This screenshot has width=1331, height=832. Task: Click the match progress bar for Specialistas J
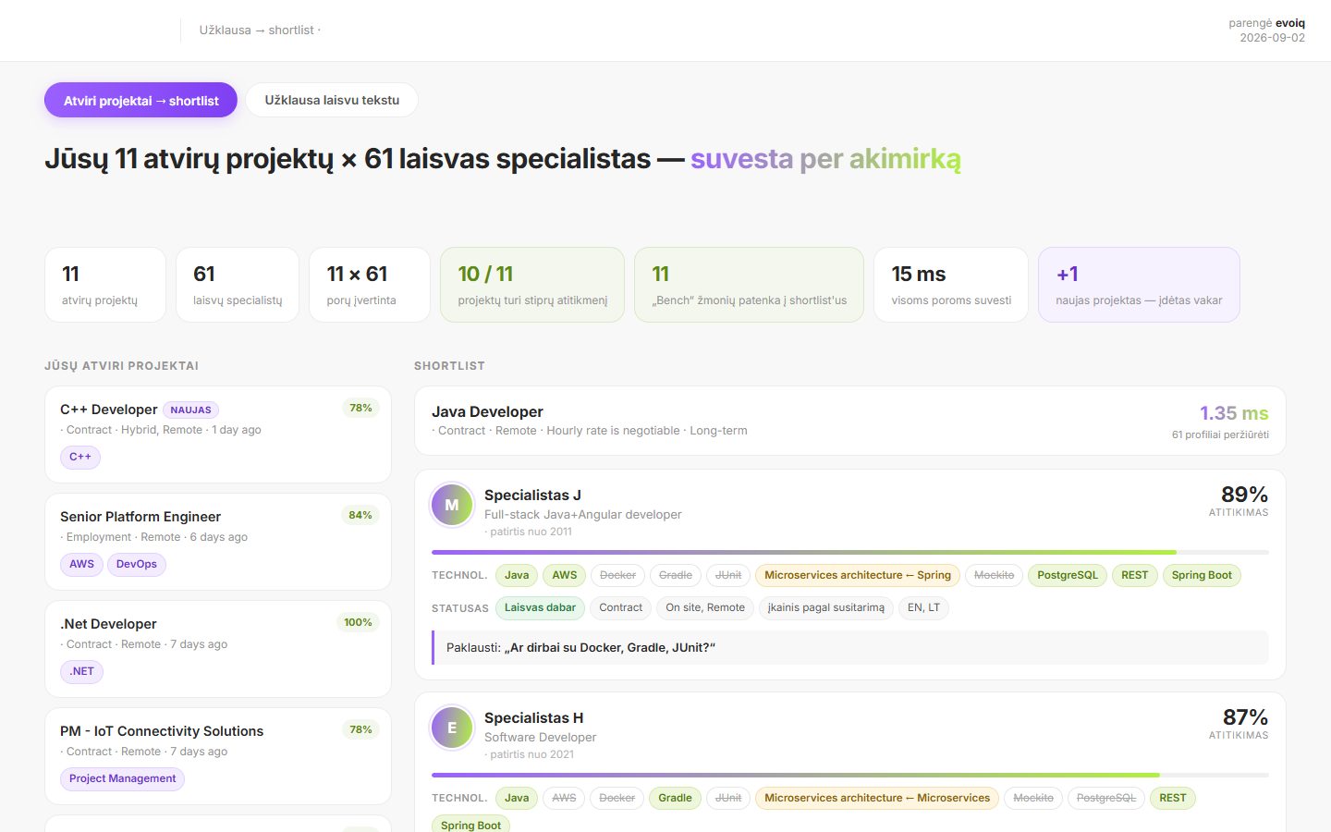(x=850, y=552)
